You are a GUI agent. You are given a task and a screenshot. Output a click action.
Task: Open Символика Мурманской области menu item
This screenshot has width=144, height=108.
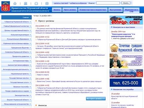click(x=16, y=52)
